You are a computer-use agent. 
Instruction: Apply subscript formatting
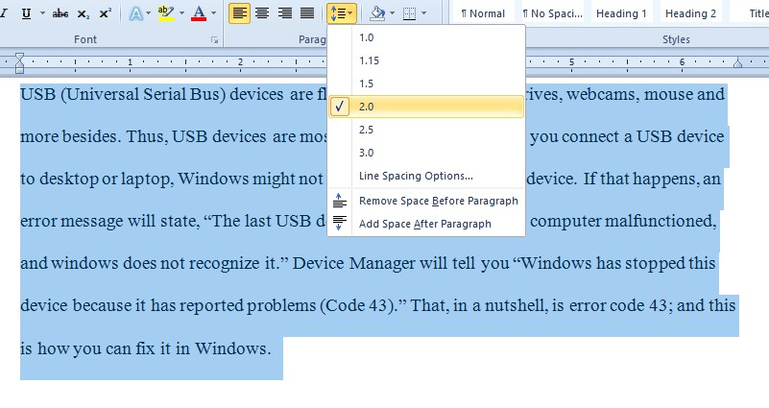(84, 13)
